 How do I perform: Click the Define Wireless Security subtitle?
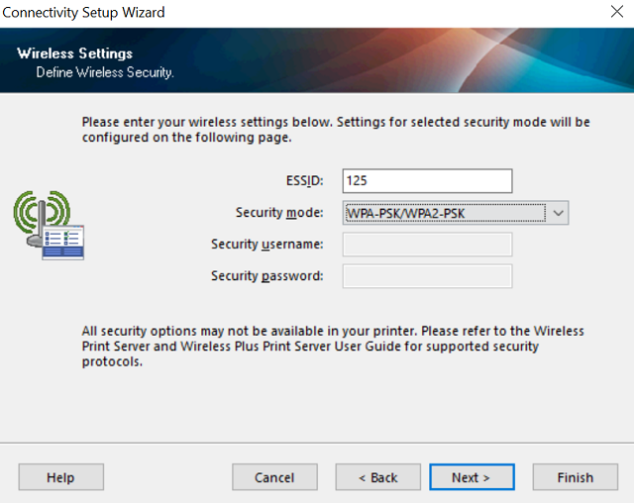105,72
